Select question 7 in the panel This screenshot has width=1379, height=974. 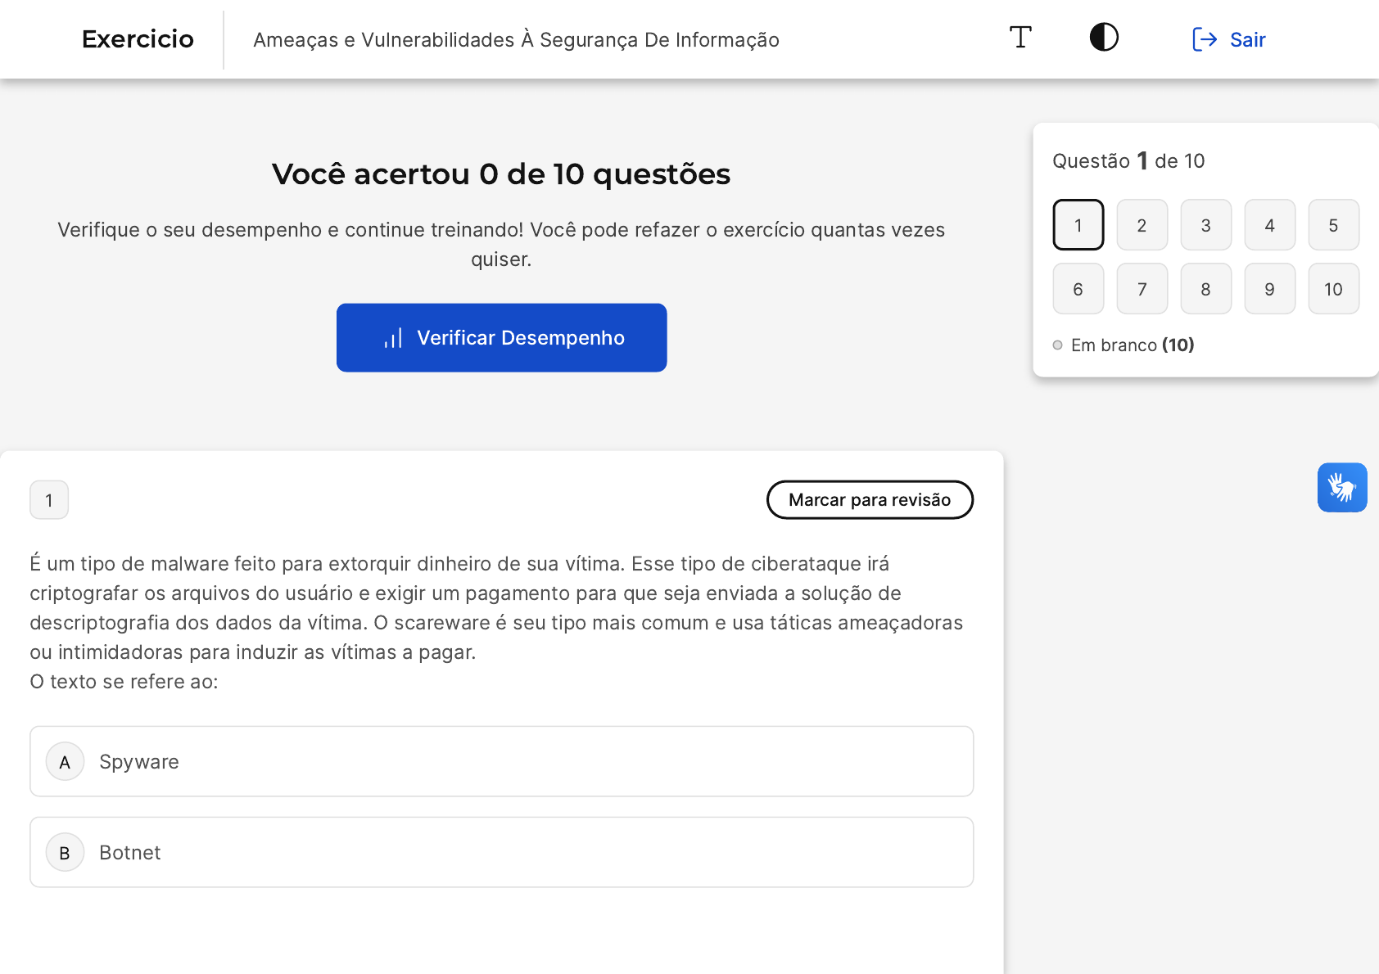point(1142,289)
